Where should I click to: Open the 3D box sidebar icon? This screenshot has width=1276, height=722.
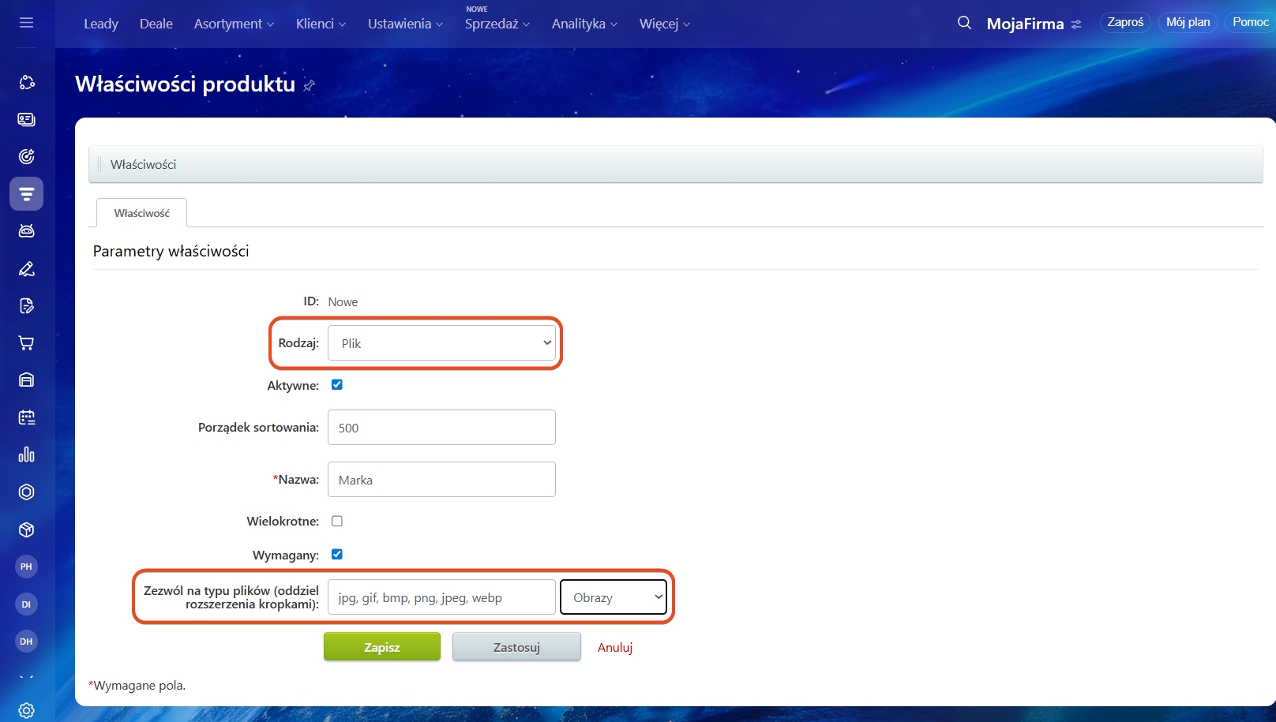coord(26,529)
